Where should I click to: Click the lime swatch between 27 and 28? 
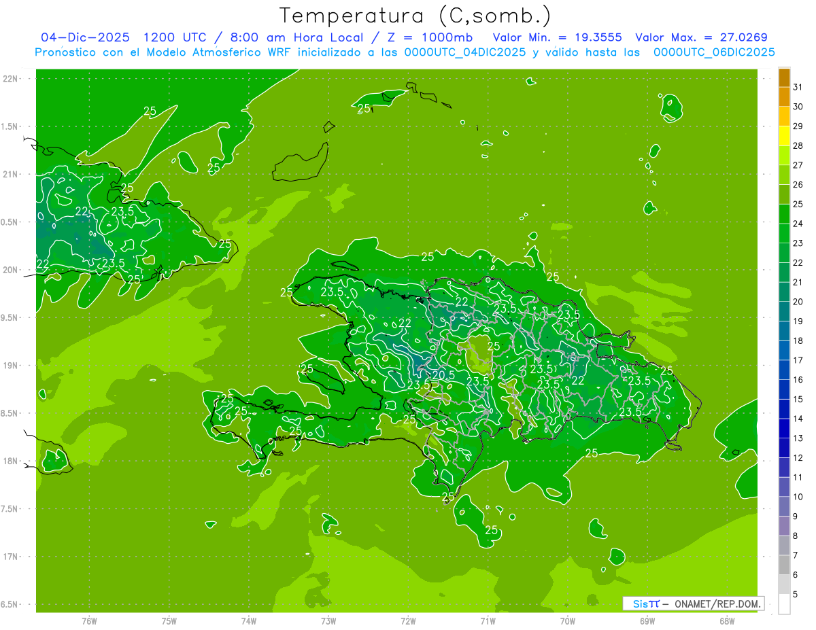[785, 156]
